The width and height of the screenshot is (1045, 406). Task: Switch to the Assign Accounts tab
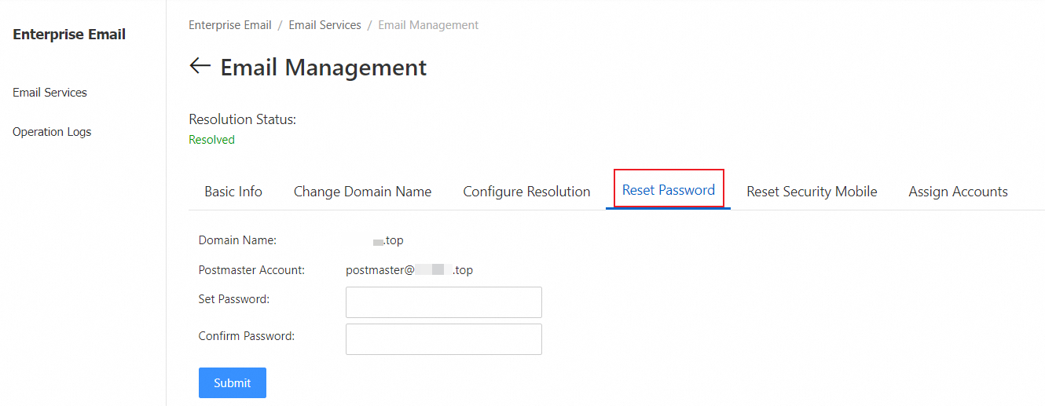pyautogui.click(x=958, y=191)
